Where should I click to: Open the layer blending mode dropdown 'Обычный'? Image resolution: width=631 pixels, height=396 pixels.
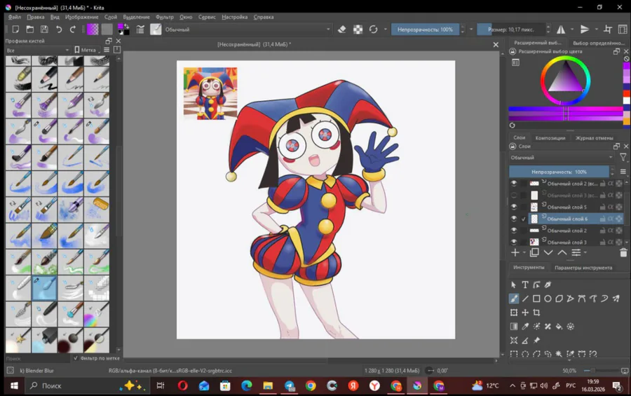561,158
